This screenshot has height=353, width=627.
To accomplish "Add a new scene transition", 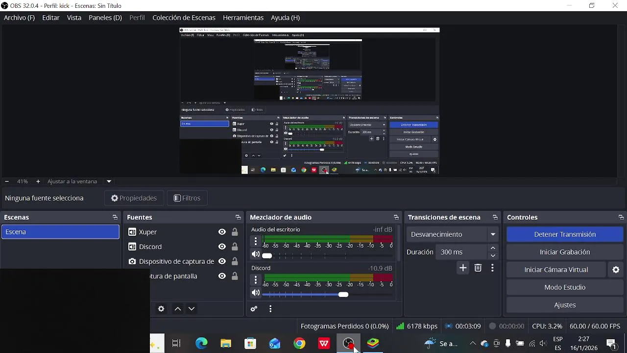I will point(463,268).
